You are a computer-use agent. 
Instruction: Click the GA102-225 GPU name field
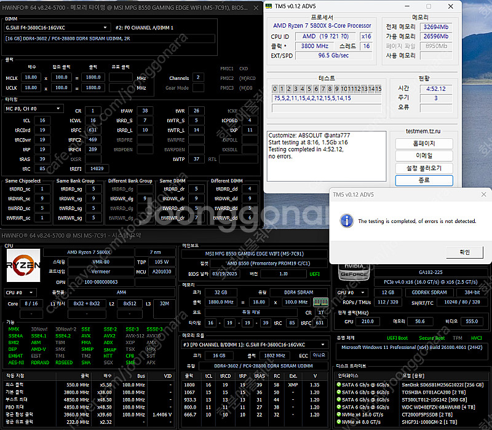[x=430, y=272]
